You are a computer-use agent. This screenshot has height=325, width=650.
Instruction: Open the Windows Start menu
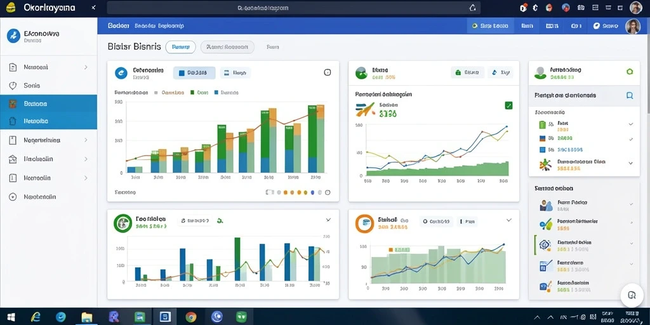[x=11, y=317]
